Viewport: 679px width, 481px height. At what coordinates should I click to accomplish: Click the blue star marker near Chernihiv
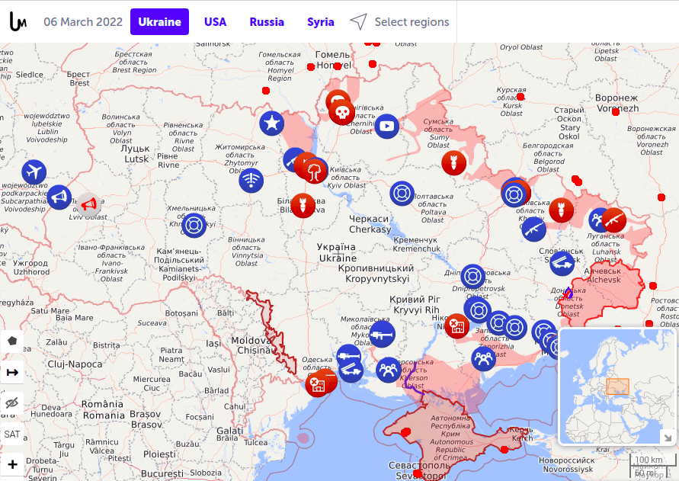point(271,123)
